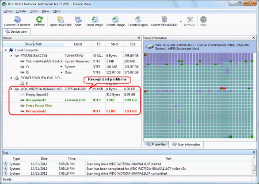Click the '2.93 GB' size of Recognized2
The height and width of the screenshot is (184, 259).
pyautogui.click(x=130, y=111)
